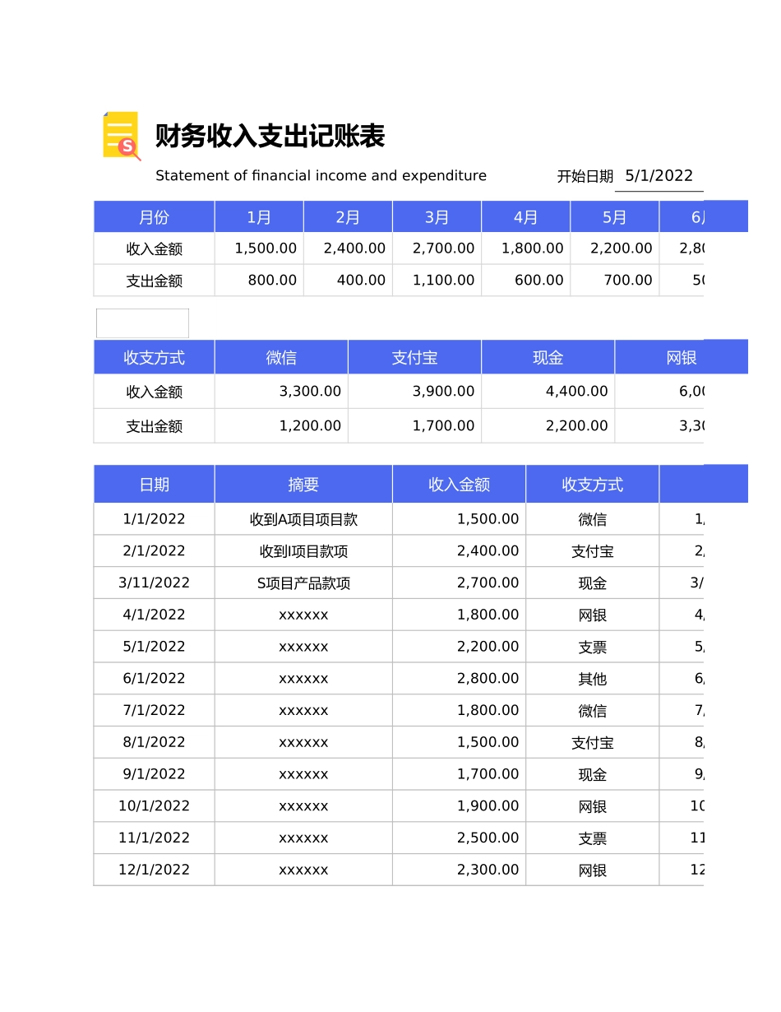The image size is (781, 1012).
Task: Select the 支付宝 column header
Action: tap(414, 357)
